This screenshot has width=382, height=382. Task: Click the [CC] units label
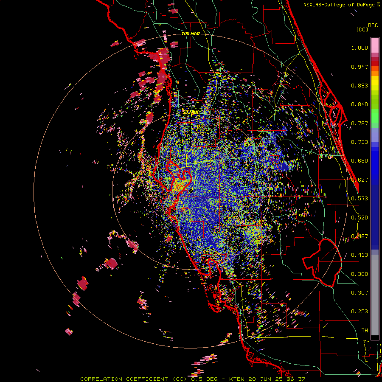(x=362, y=29)
